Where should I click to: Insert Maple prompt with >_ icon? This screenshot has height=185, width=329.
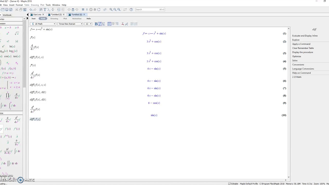[49, 10]
